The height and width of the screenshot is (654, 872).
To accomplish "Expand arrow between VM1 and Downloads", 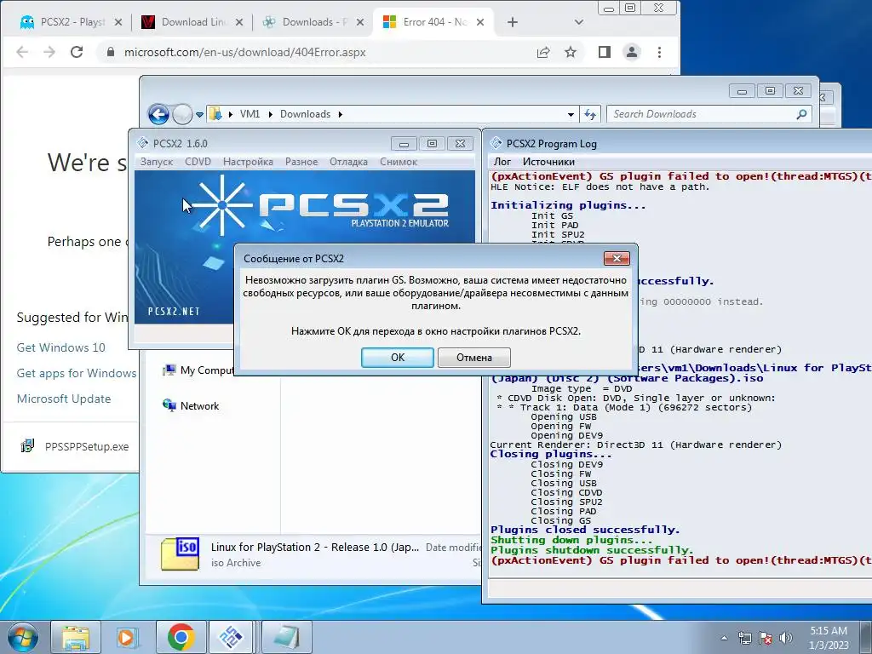I will point(270,114).
